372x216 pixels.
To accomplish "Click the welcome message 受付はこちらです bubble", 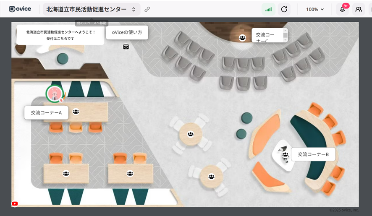I will point(60,35).
